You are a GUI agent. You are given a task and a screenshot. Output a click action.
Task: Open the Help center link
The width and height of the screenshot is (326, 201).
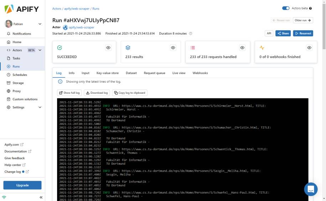point(15,165)
